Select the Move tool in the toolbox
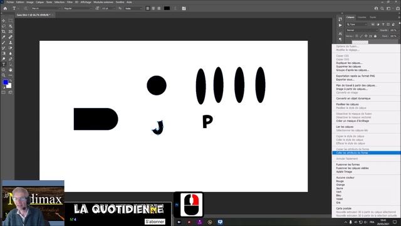401x226 pixels. pyautogui.click(x=4, y=21)
